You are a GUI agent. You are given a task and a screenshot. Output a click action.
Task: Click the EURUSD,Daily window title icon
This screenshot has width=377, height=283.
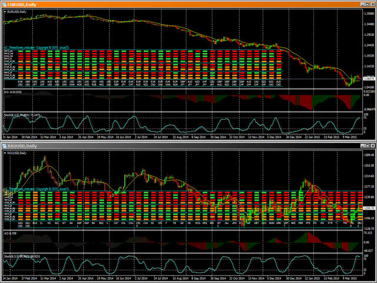coord(4,4)
